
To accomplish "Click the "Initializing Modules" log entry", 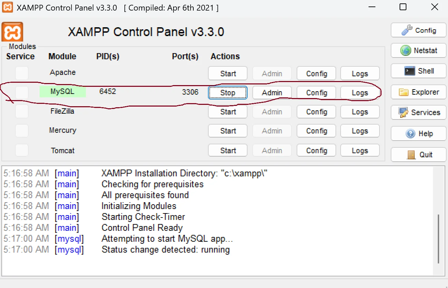I will coord(139,206).
